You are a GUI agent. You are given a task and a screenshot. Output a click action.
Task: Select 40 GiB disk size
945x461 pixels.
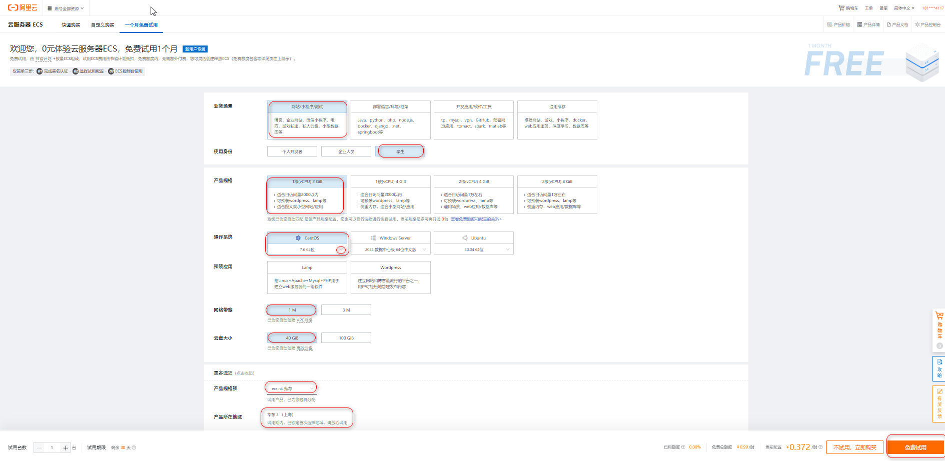click(292, 338)
